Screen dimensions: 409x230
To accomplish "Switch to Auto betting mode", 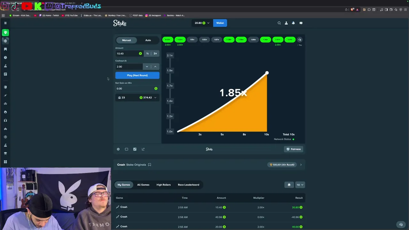I will coord(148,40).
